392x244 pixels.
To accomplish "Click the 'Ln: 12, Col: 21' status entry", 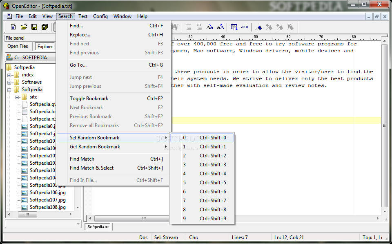I will [x=289, y=237].
